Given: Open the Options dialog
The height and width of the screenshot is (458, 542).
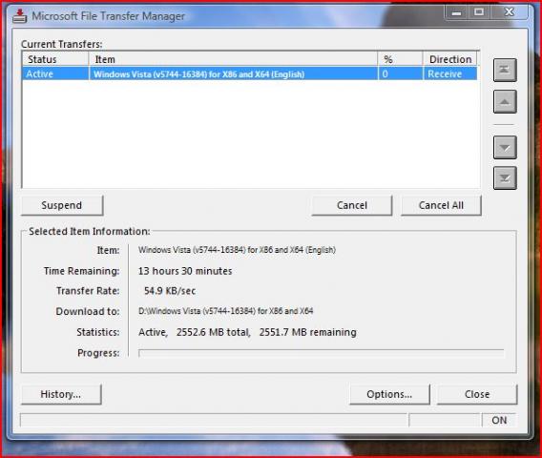Looking at the screenshot, I should (389, 394).
